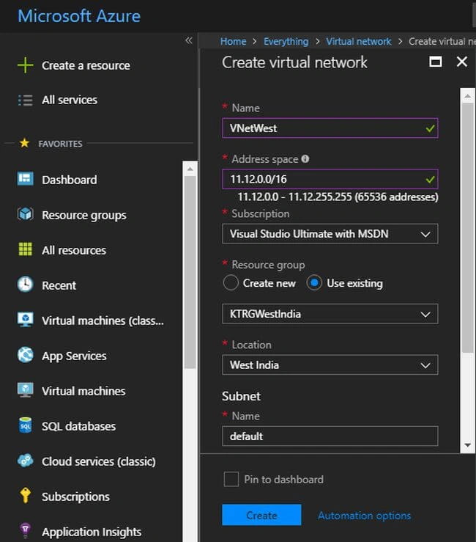Viewport: 476px width, 542px height.
Task: Click the SQL databases label
Action: [78, 426]
